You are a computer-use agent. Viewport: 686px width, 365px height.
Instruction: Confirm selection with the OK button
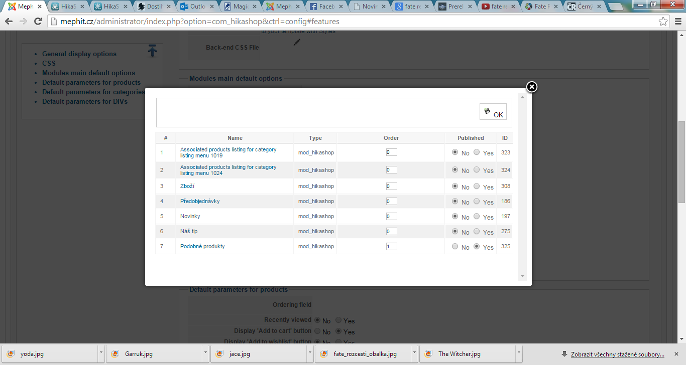[x=493, y=112]
